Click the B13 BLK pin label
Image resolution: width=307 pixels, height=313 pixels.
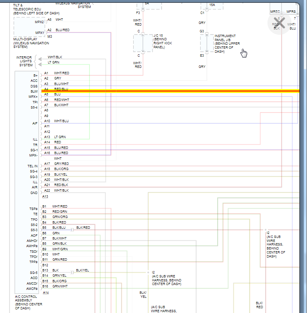click(55, 270)
